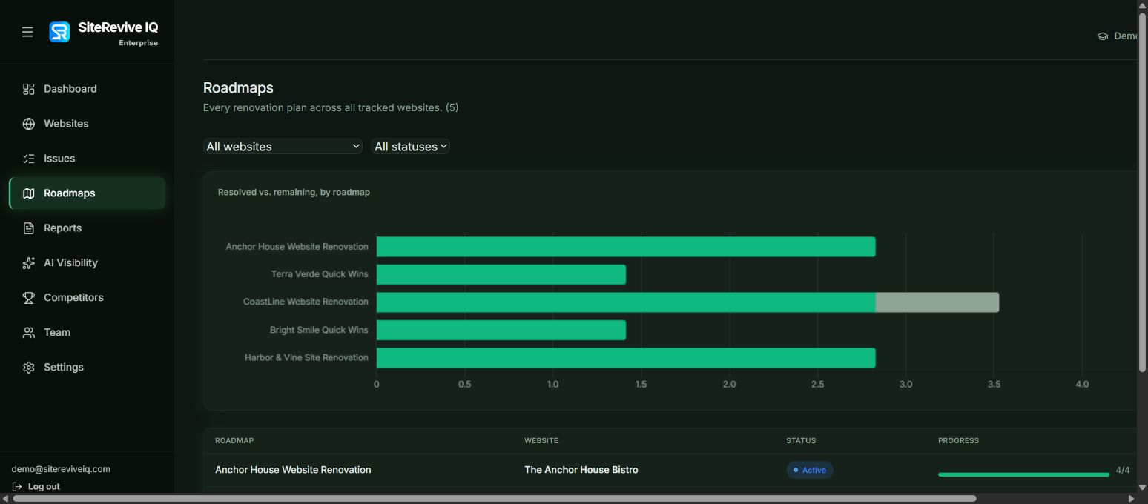Click the Bright Smile Quick Wins chart bar
Image resolution: width=1148 pixels, height=504 pixels.
(x=501, y=331)
